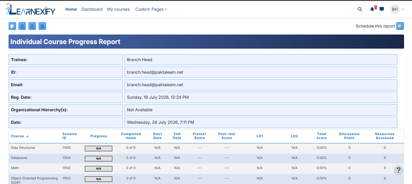Go to the Home nav item

(71, 9)
